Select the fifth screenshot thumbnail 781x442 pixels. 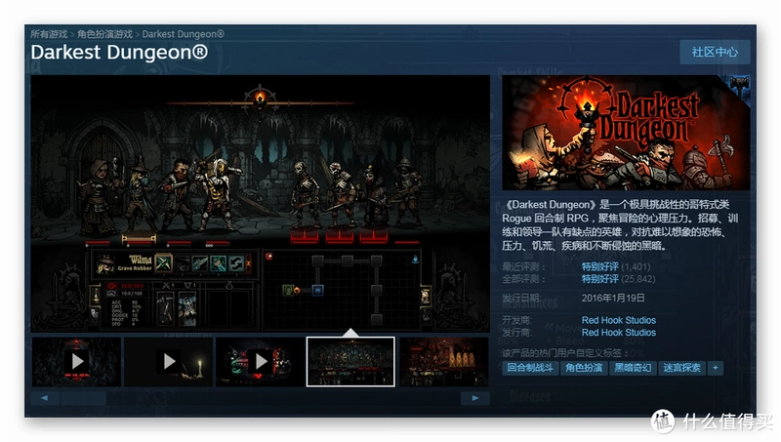(444, 361)
